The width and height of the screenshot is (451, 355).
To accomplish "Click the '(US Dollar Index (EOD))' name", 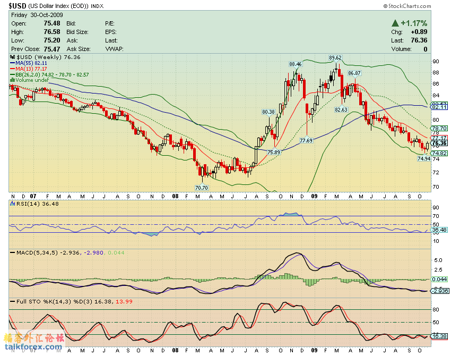I will point(59,6).
